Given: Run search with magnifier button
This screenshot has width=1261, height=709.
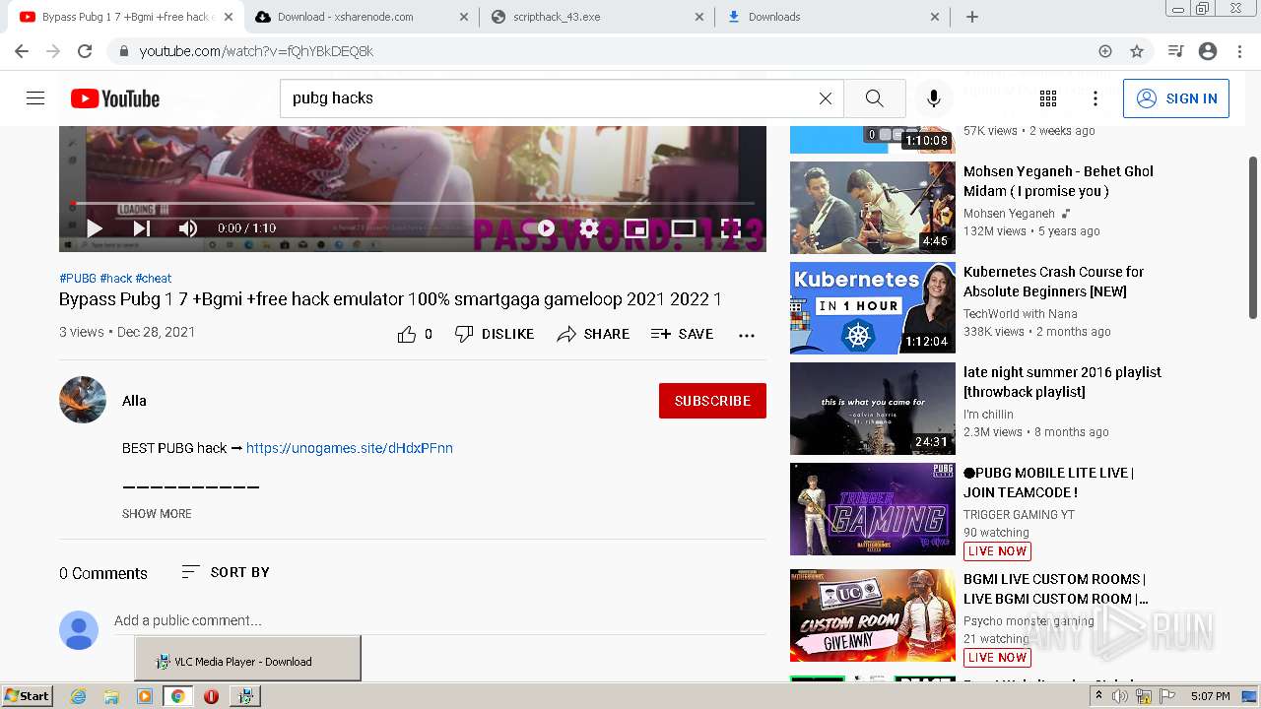Looking at the screenshot, I should 875,98.
